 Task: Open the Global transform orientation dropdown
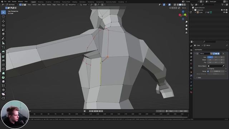(x=85, y=5)
